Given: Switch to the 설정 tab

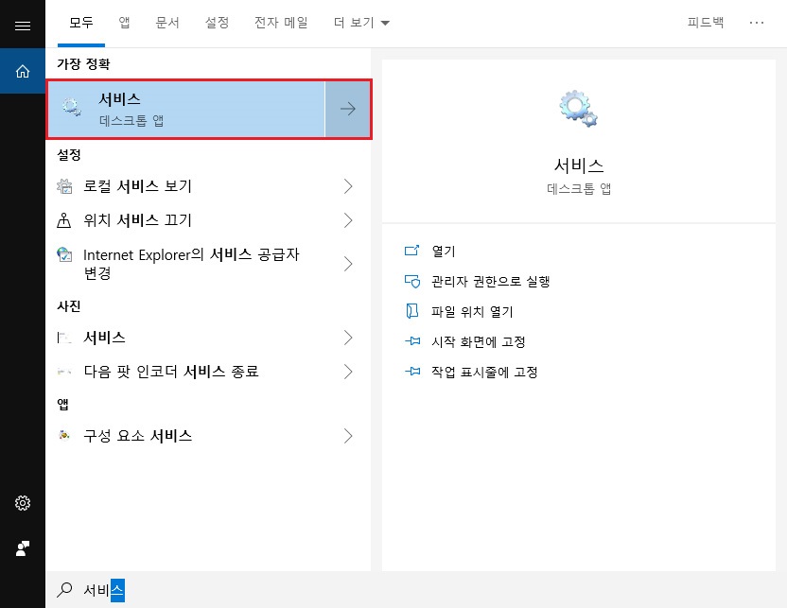Looking at the screenshot, I should (217, 23).
